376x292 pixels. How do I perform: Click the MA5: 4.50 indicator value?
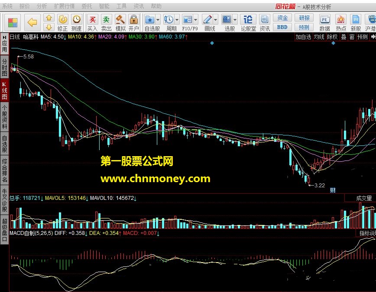(53, 37)
